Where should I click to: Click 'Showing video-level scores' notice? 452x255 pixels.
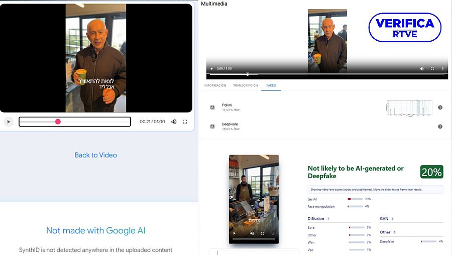375,190
